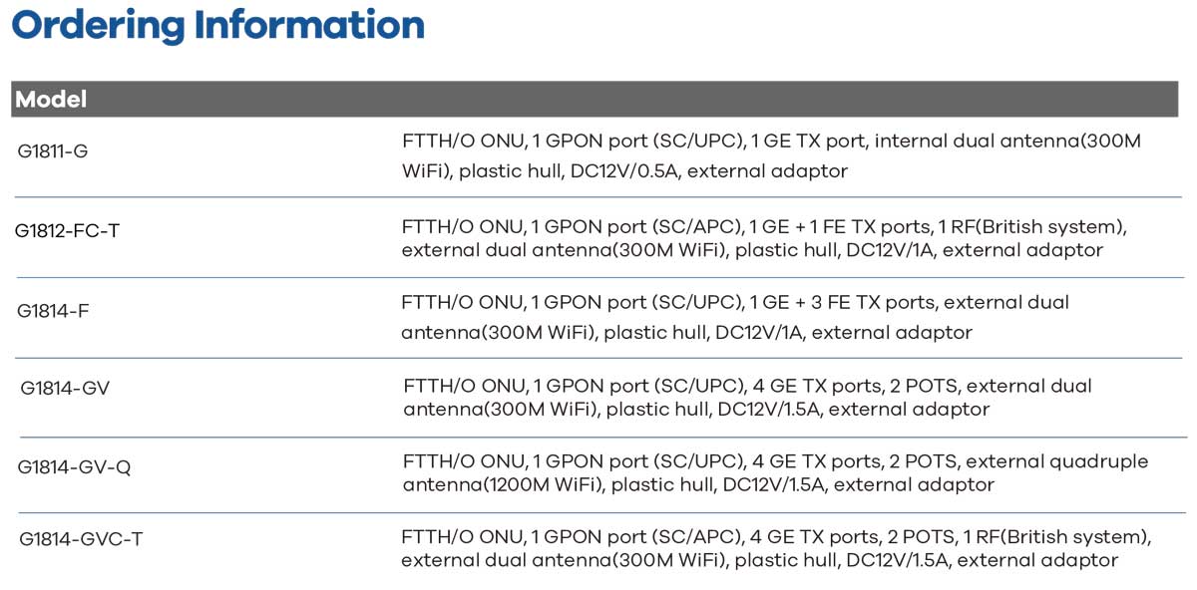Select the "1 GE + 1 FE TX ports" text
Viewport: 1197px width, 590px height.
coord(844,226)
